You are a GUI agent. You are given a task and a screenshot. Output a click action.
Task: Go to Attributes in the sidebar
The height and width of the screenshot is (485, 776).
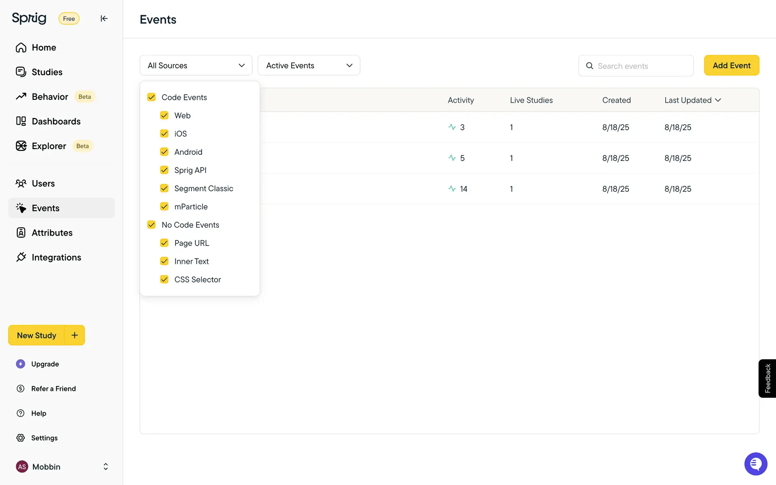pos(52,233)
